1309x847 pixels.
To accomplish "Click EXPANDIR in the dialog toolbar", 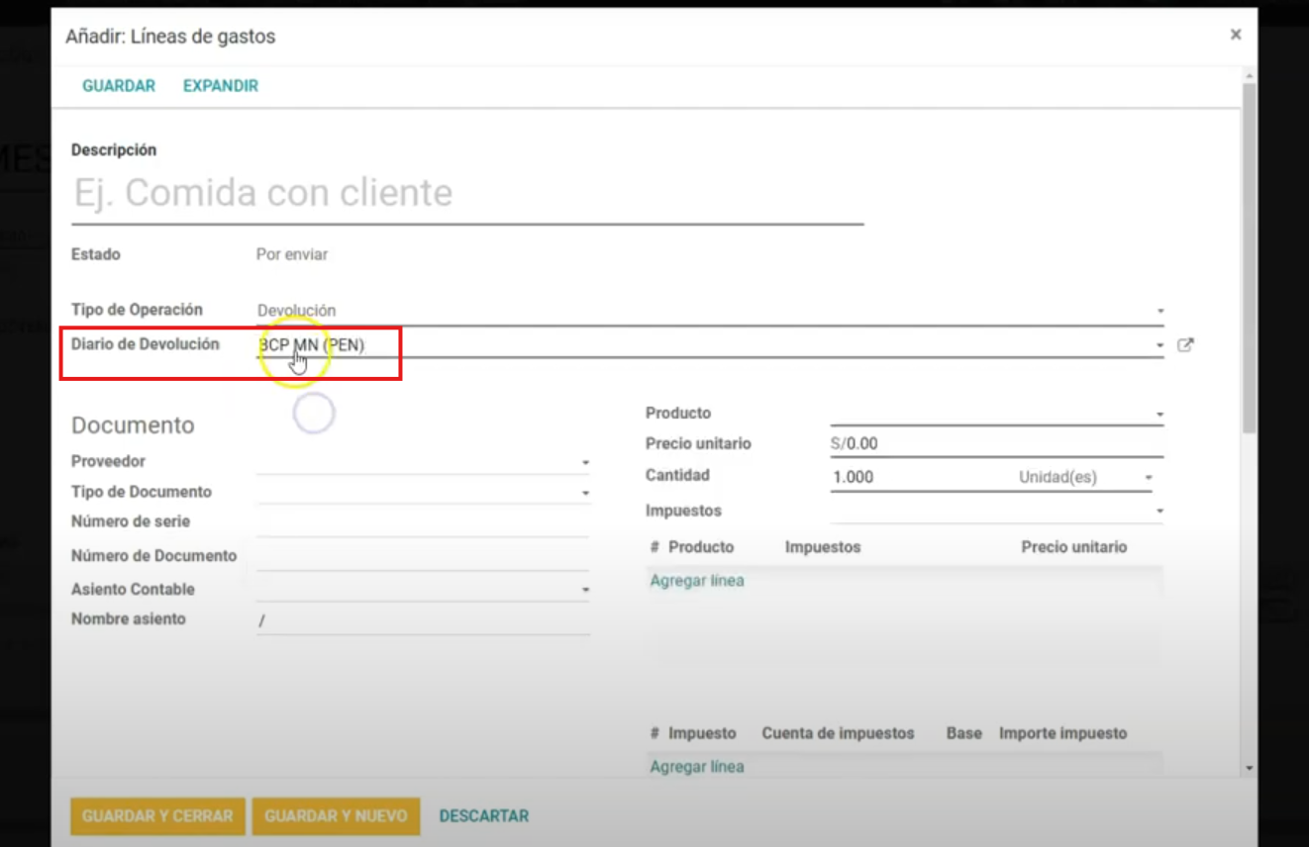I will tap(220, 86).
